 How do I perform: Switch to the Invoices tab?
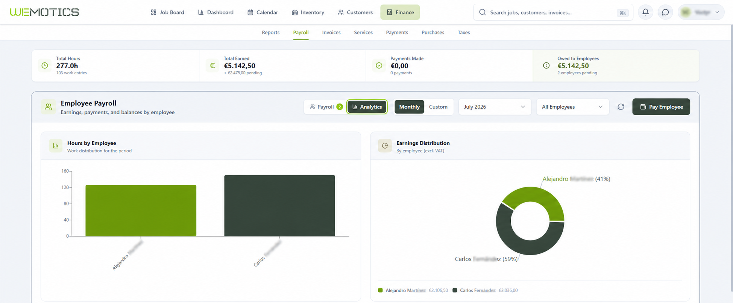pos(331,32)
